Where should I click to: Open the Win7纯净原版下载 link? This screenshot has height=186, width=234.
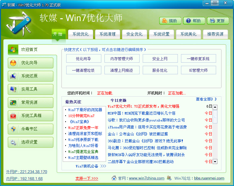tap(83, 140)
